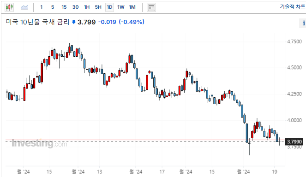Open the table view icon
Image resolution: width=306 pixels, height=177 pixels.
tap(151, 7)
